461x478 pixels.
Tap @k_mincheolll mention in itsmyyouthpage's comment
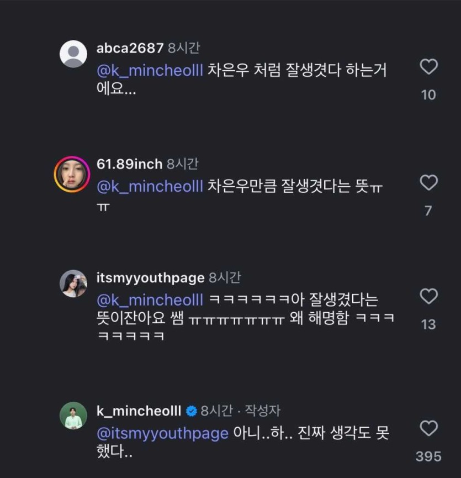[150, 300]
